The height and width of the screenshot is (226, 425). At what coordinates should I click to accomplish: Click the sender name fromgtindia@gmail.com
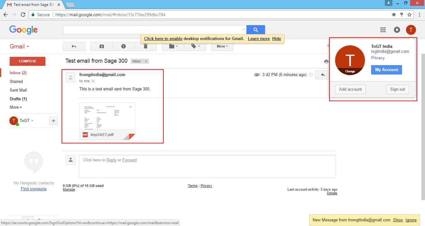coord(102,75)
